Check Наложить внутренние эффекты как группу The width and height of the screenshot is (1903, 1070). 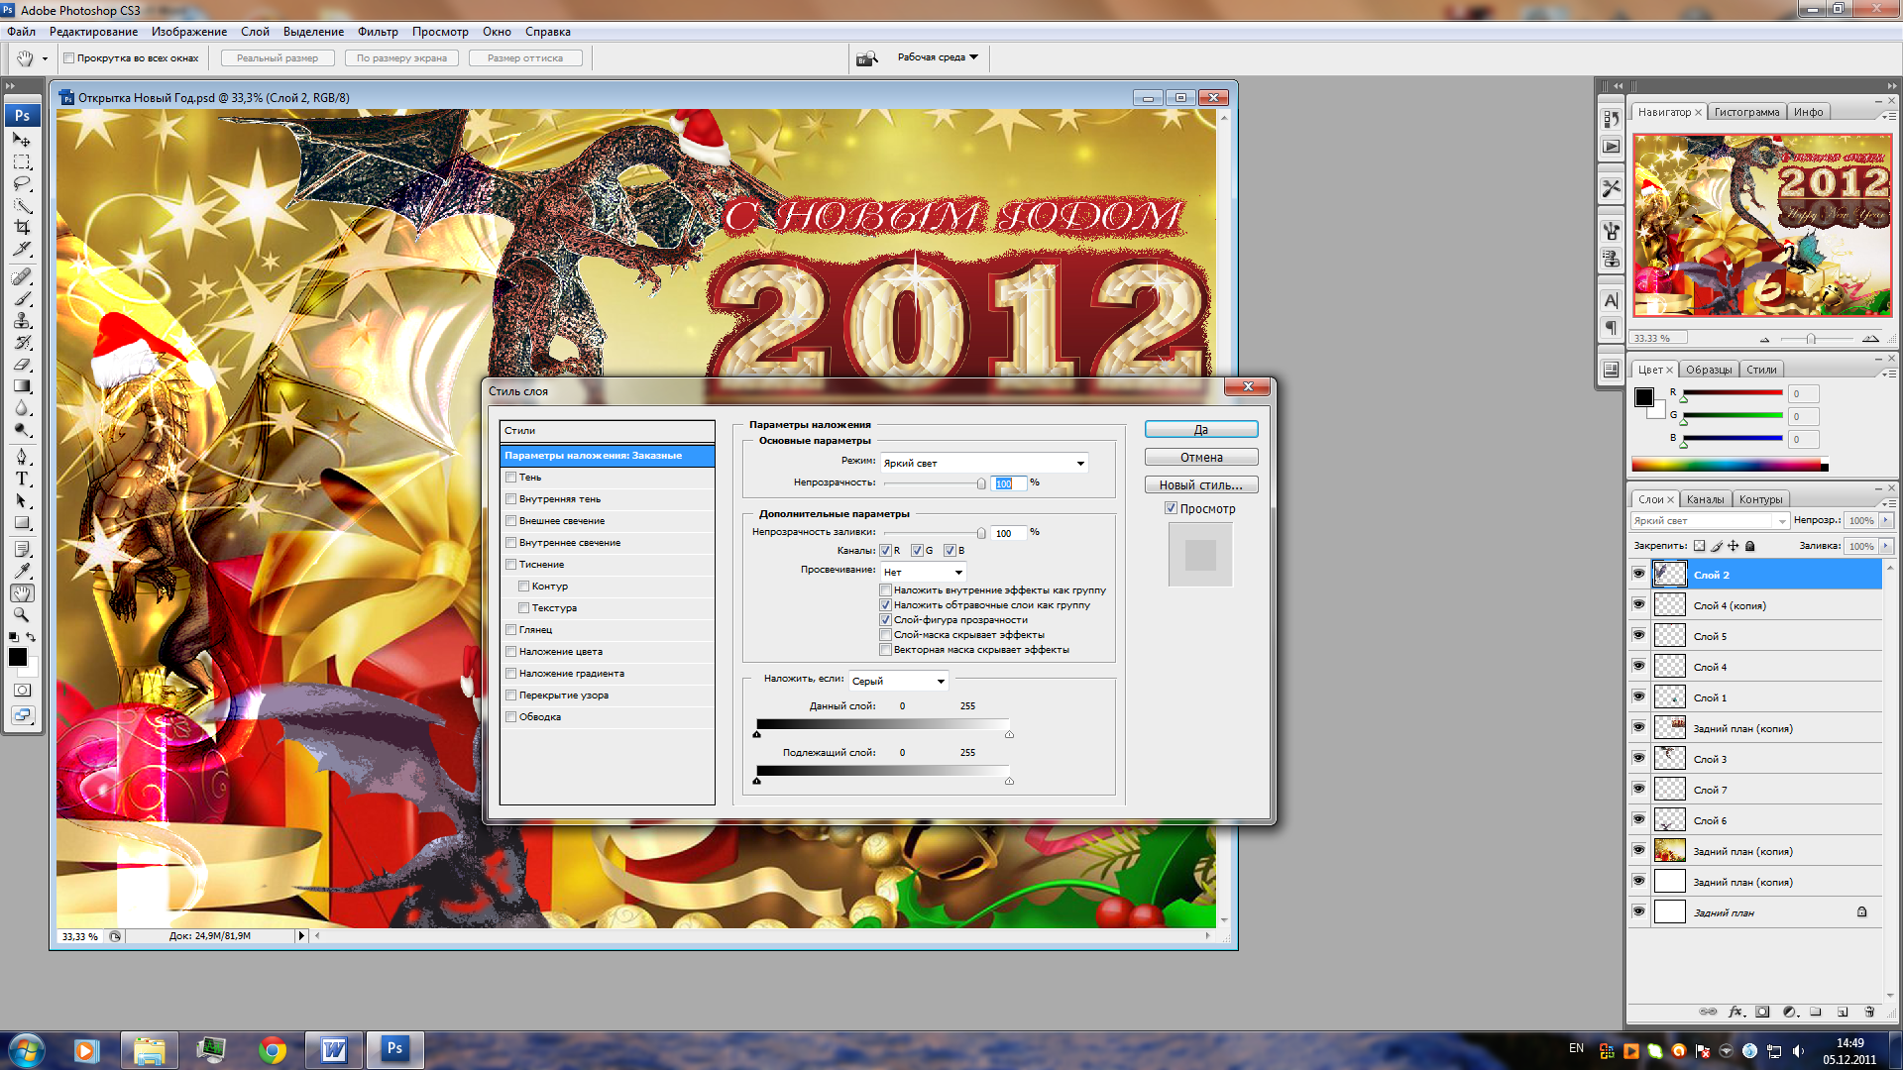click(x=886, y=590)
